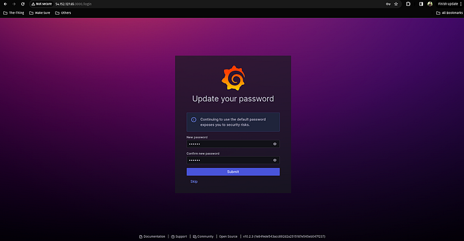
Task: Click the Submit button
Action: pos(233,171)
